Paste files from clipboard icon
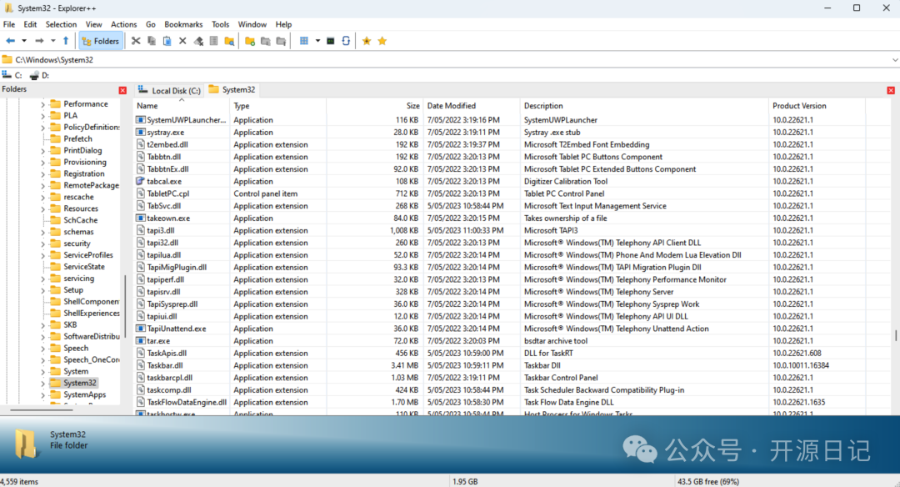This screenshot has width=900, height=487. (167, 41)
